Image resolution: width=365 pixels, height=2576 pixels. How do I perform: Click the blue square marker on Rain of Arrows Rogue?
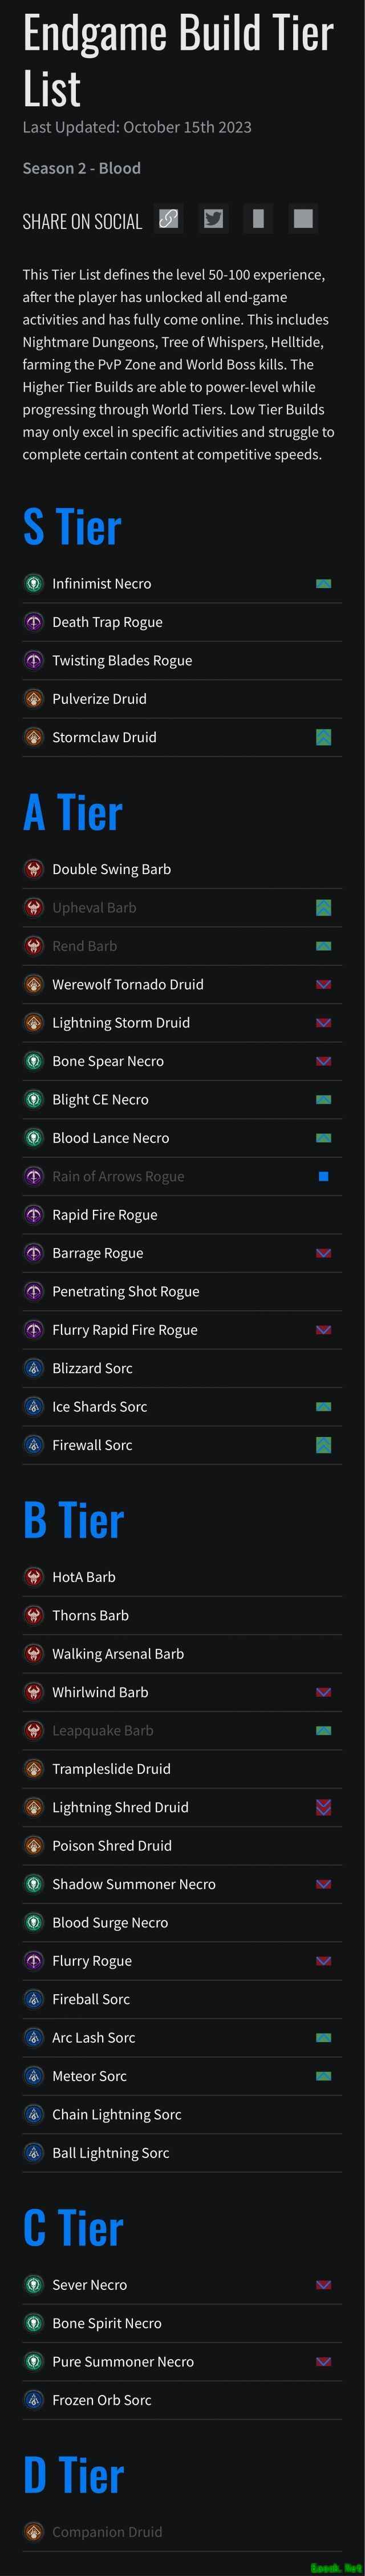[323, 1177]
